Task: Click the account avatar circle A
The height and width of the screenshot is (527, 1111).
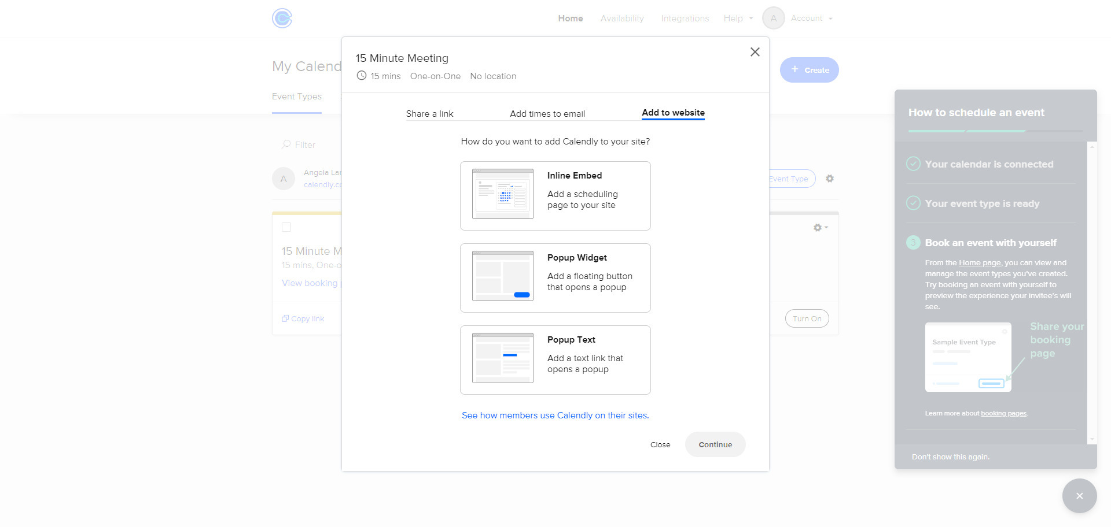Action: (774, 18)
